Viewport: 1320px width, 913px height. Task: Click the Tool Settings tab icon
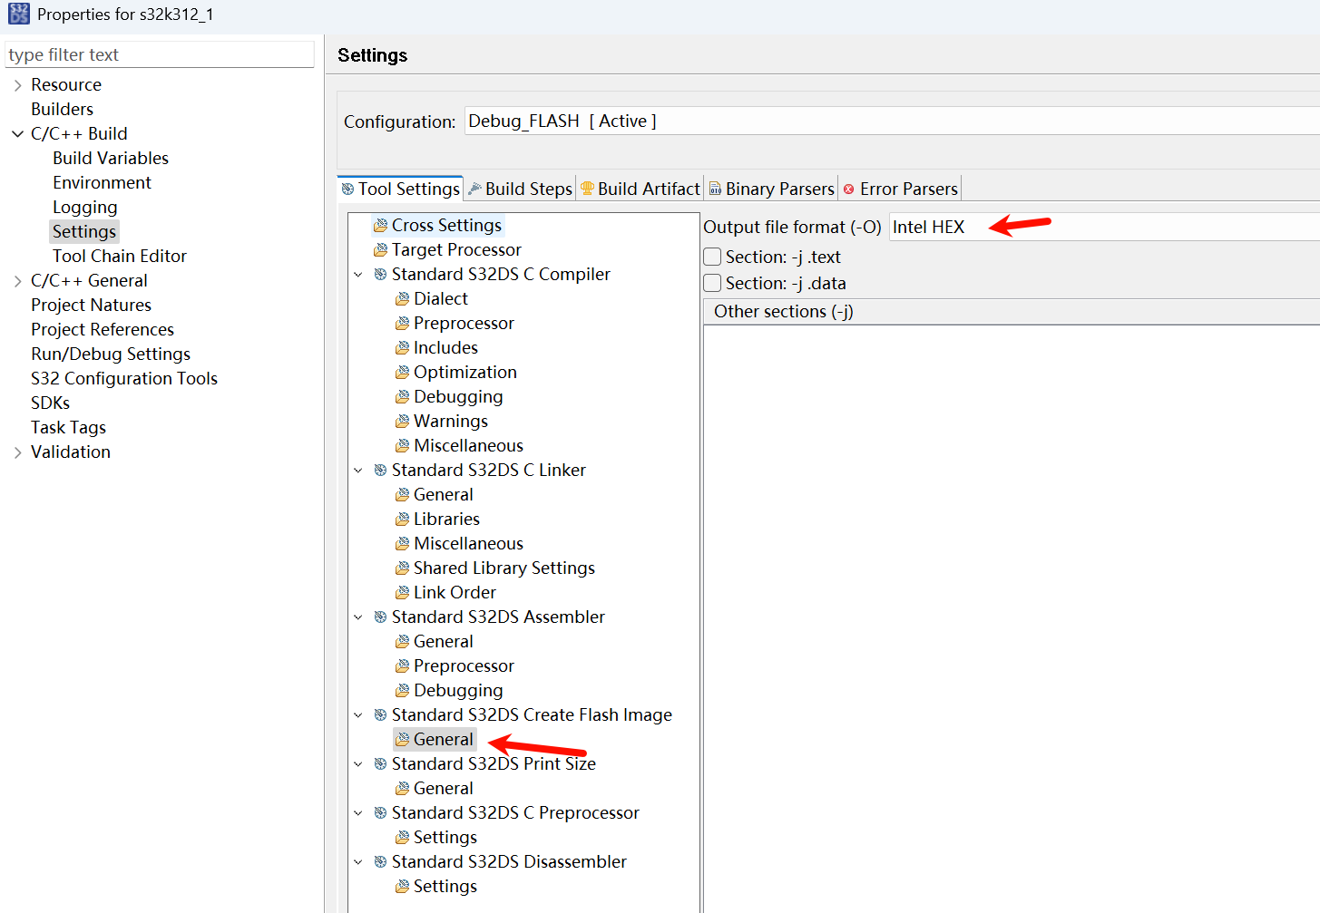(347, 189)
